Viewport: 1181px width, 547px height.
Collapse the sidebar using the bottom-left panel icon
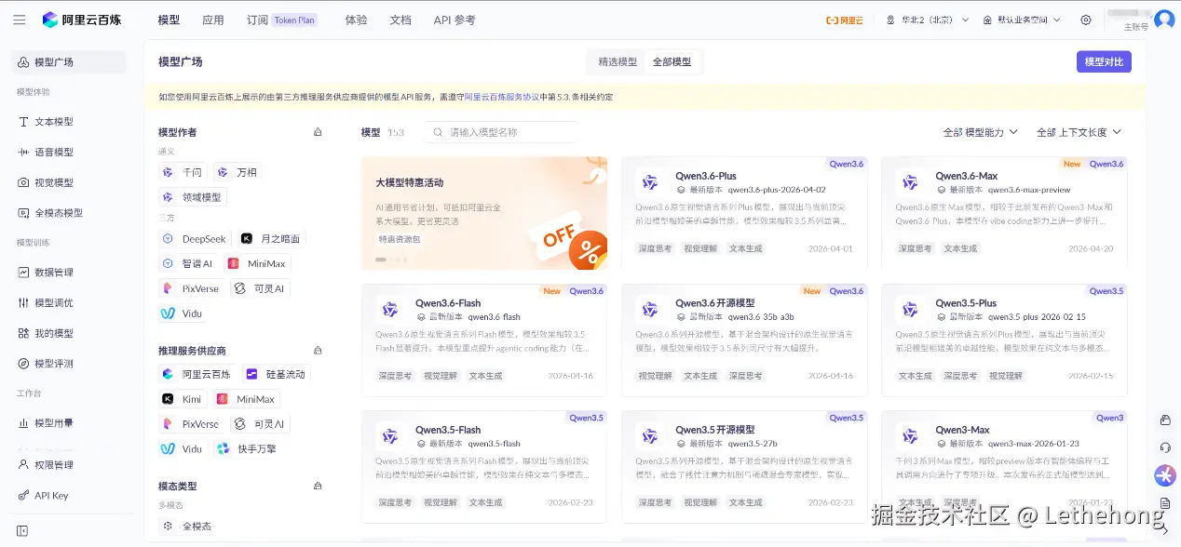(x=22, y=531)
